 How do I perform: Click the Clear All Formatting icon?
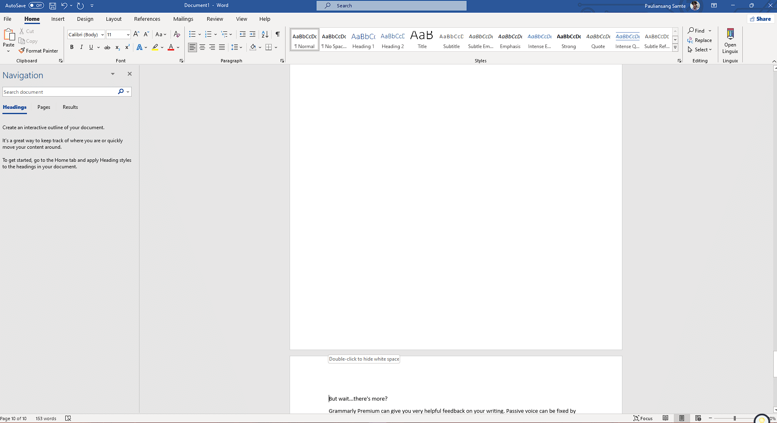pyautogui.click(x=177, y=34)
